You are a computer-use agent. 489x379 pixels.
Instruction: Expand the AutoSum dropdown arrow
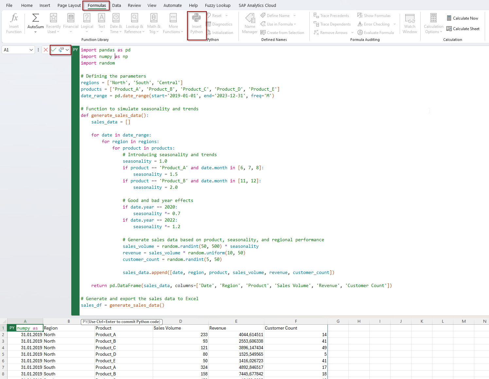tap(36, 32)
